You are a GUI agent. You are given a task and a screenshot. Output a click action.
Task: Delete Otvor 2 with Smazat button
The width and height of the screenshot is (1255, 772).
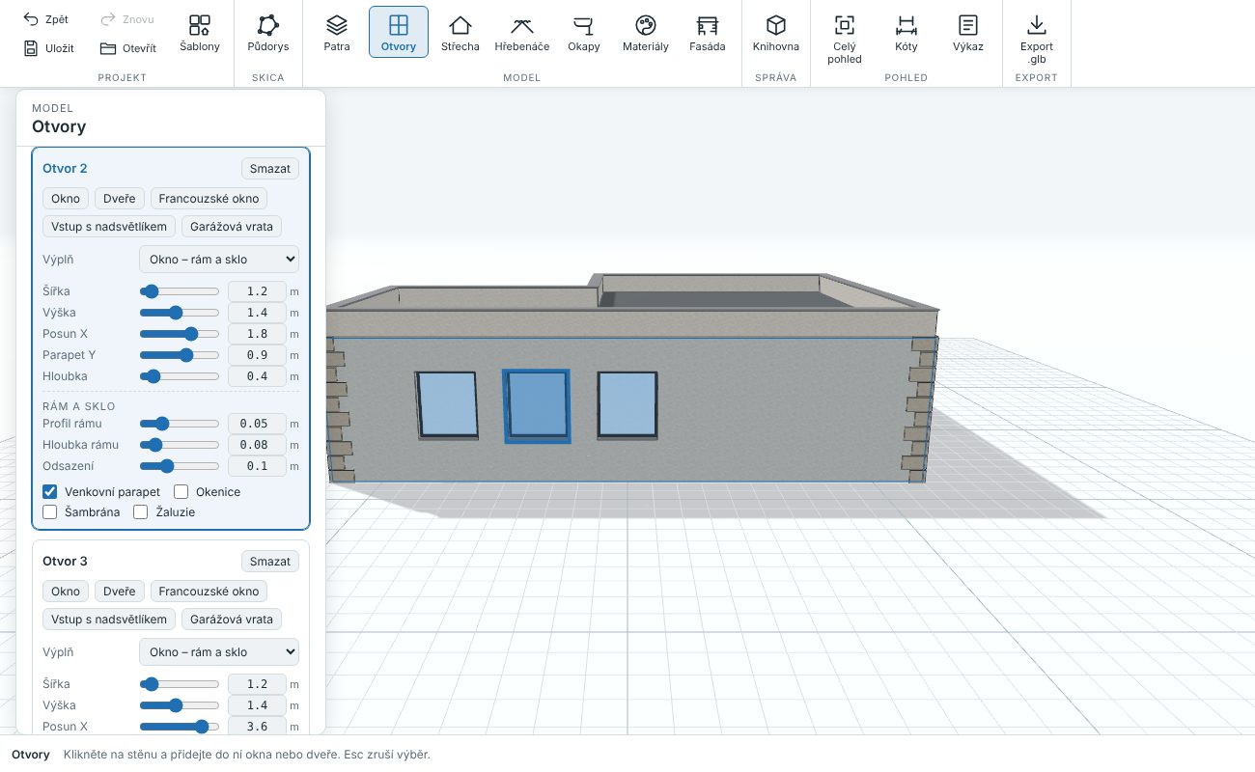pos(270,169)
